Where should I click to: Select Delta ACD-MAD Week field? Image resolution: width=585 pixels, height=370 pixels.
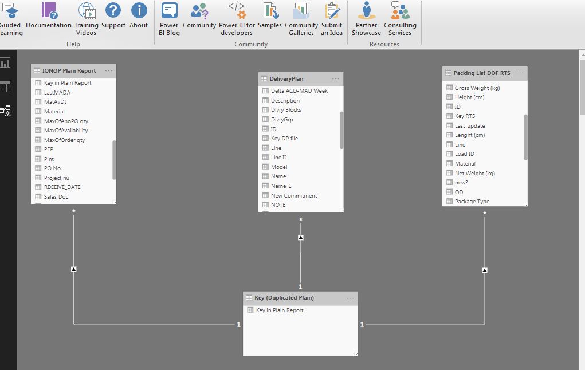pos(300,90)
